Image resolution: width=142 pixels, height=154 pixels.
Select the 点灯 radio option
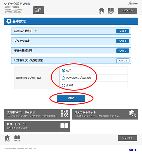63,70
